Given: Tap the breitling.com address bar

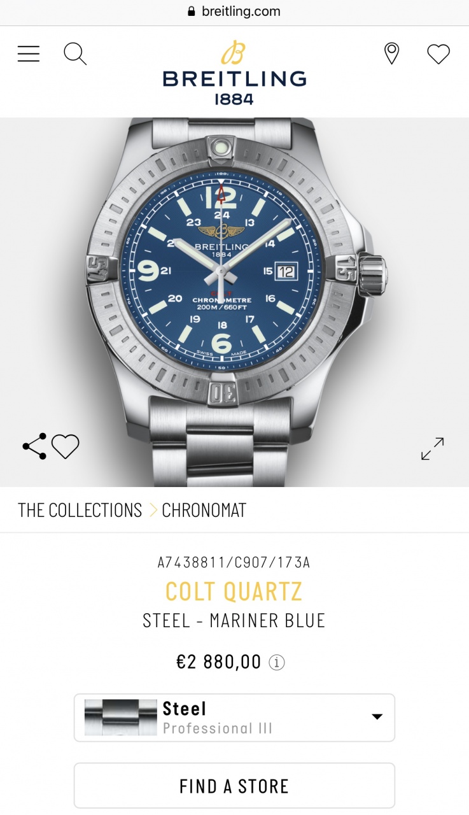Looking at the screenshot, I should pos(234,11).
